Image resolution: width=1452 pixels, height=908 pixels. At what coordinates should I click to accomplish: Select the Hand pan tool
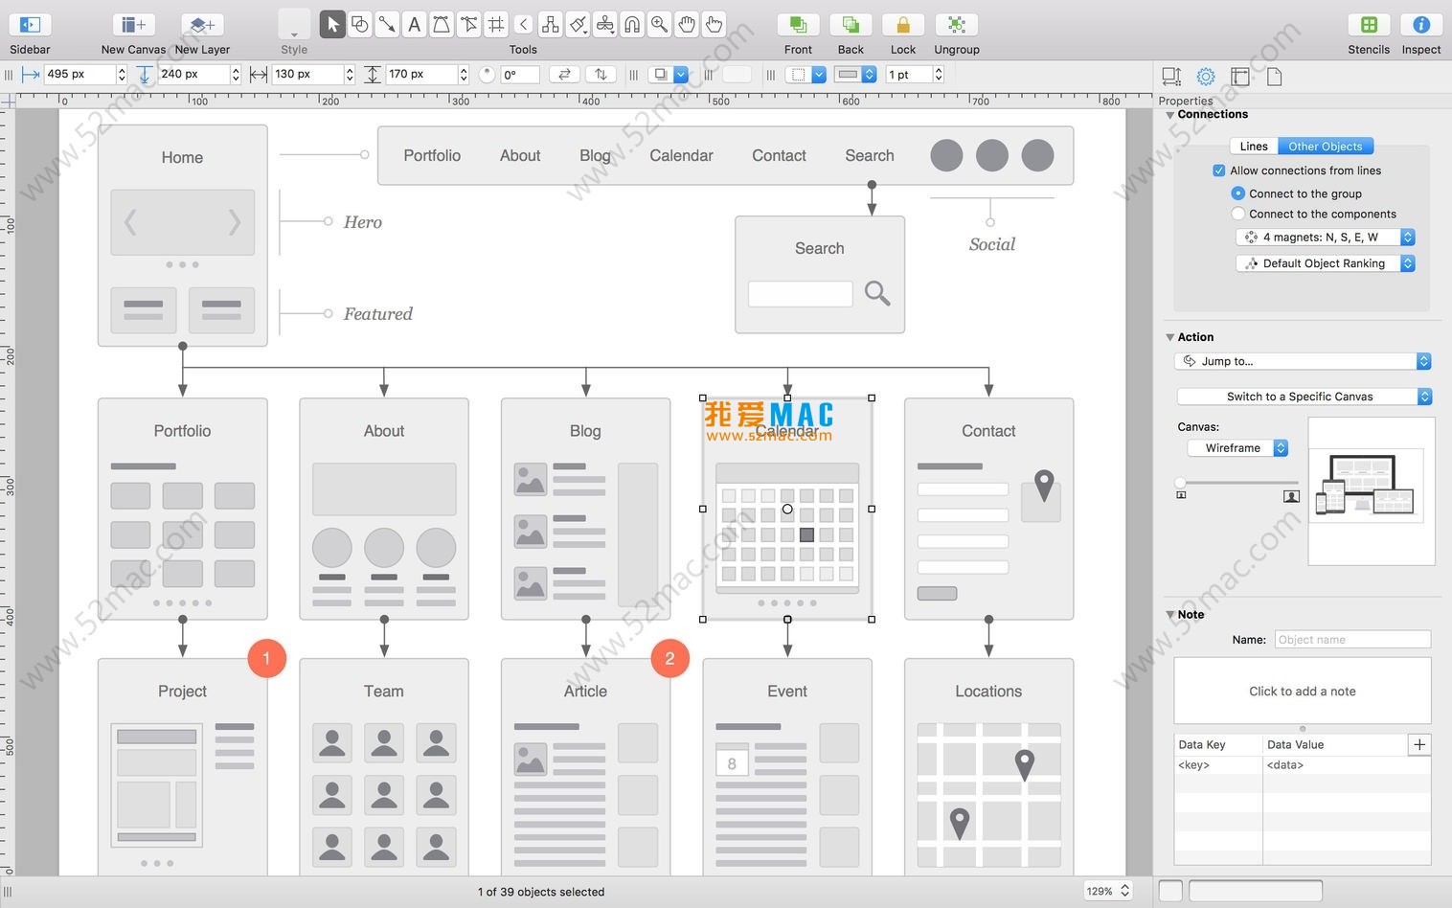(x=688, y=25)
